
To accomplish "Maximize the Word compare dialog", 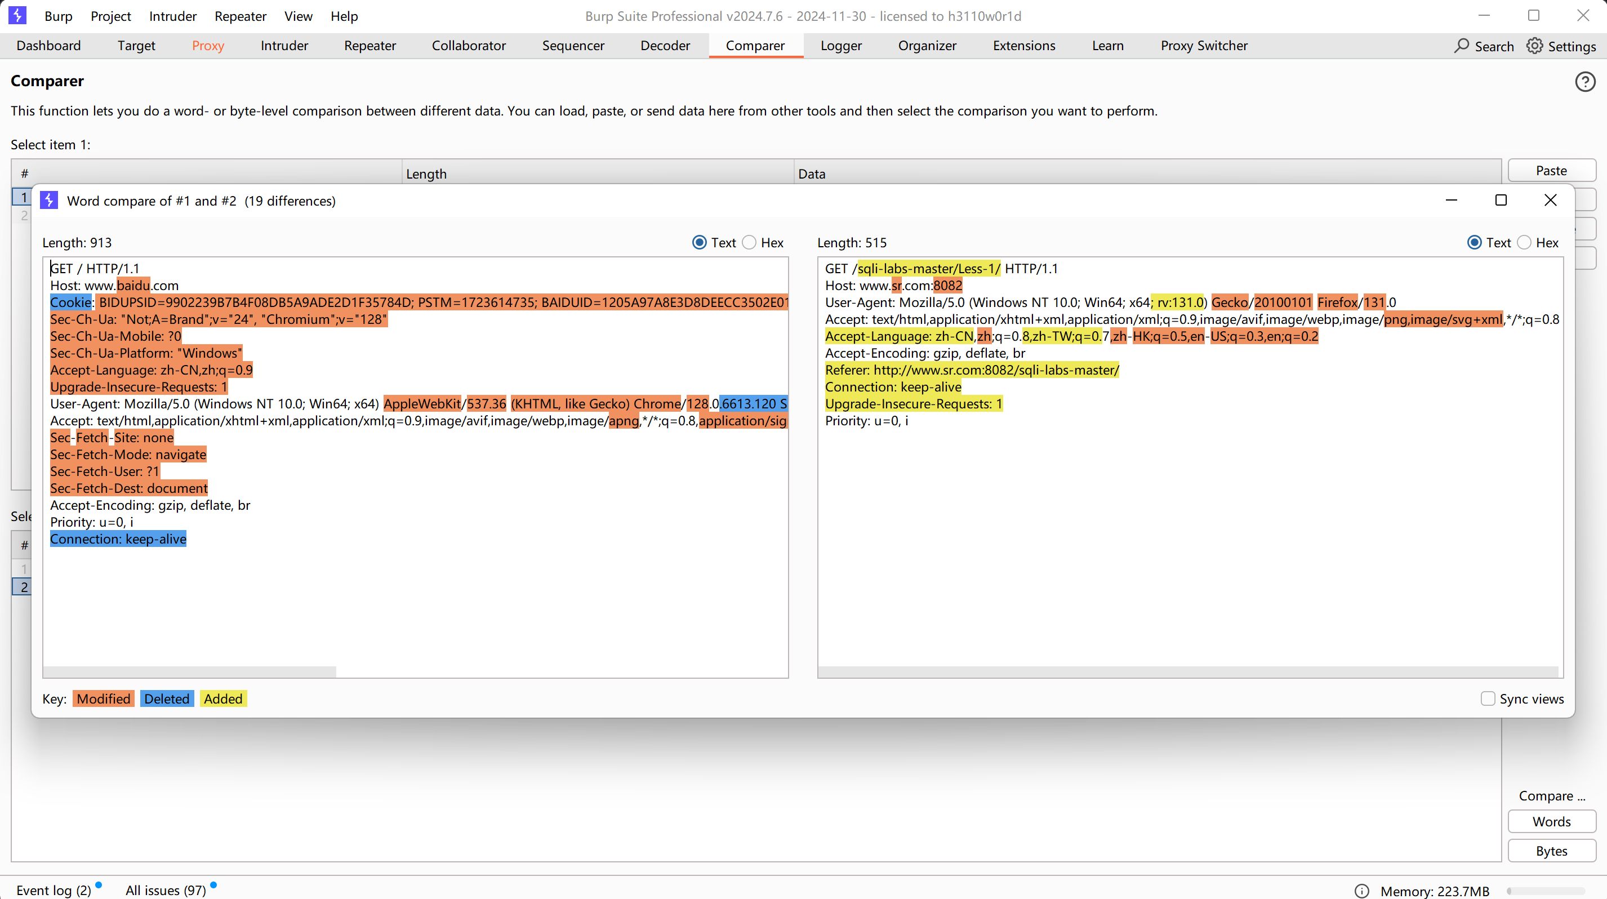I will click(1501, 201).
